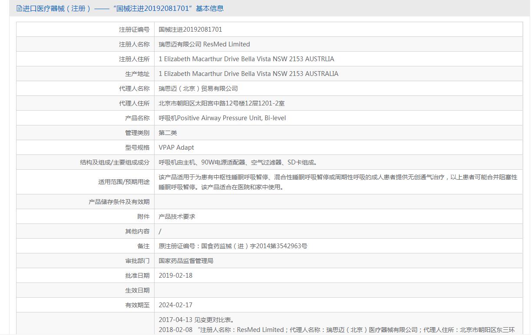Viewport: 531px width, 335px height.
Task: Select the line 2017-04-13 见变更对比表
Action: 197,320
